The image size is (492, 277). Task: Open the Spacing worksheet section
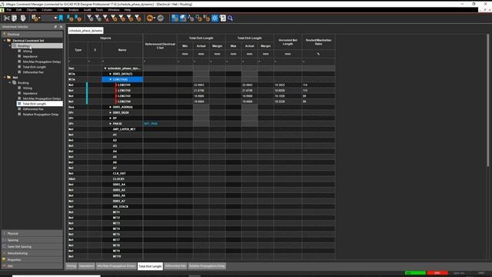32,240
